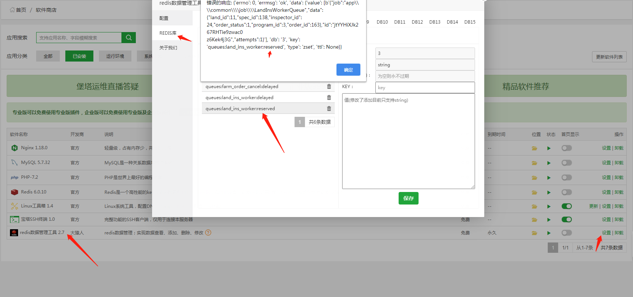Click the Redis 6.0.10 status play icon
The width and height of the screenshot is (633, 297).
[x=549, y=192]
